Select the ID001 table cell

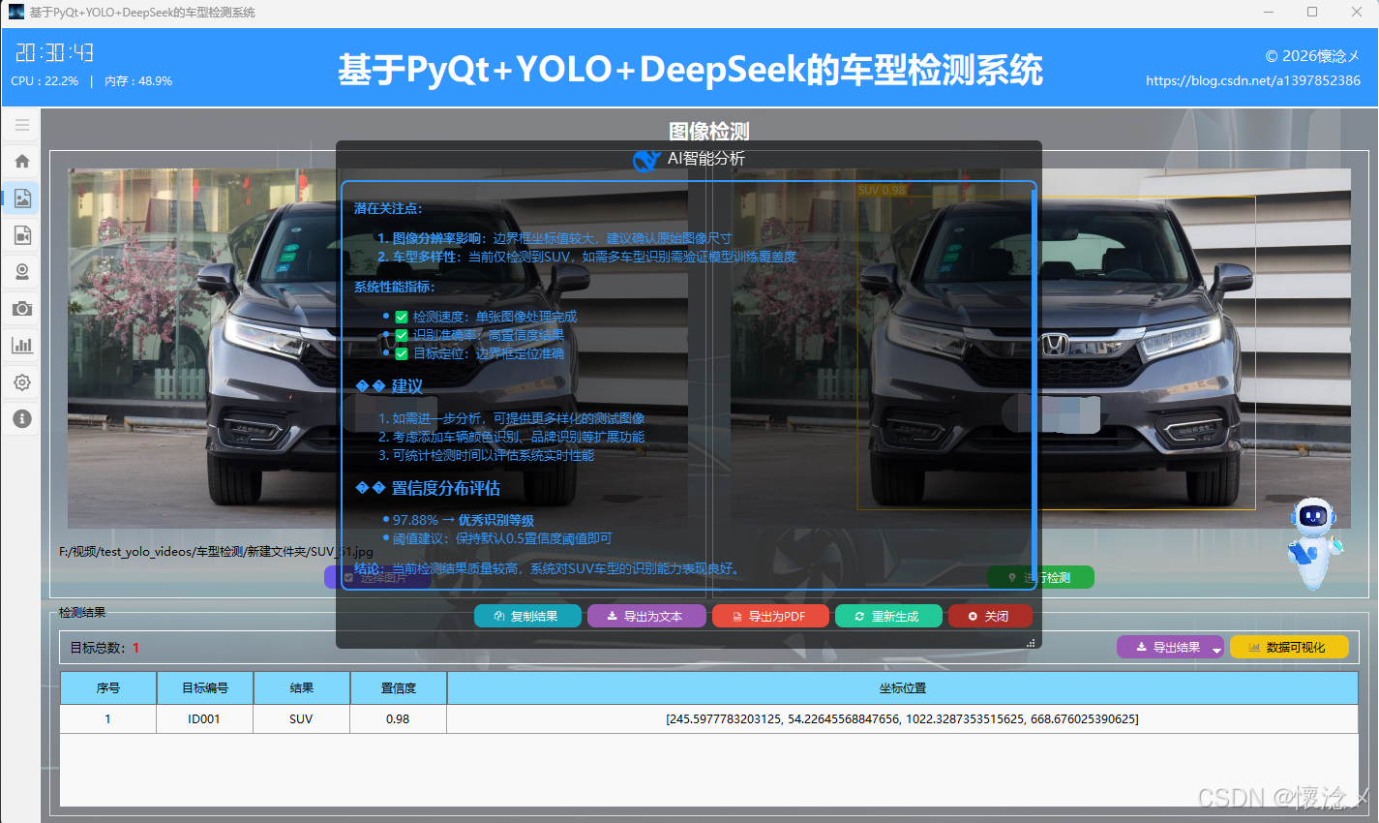(x=205, y=719)
